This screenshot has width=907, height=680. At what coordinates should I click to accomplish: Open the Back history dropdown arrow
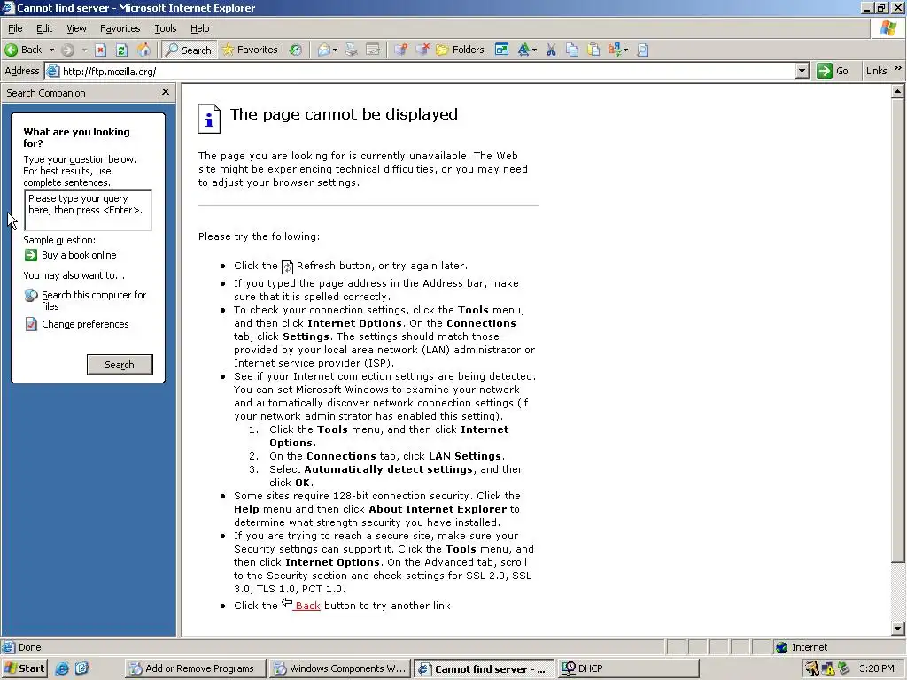[x=51, y=50]
